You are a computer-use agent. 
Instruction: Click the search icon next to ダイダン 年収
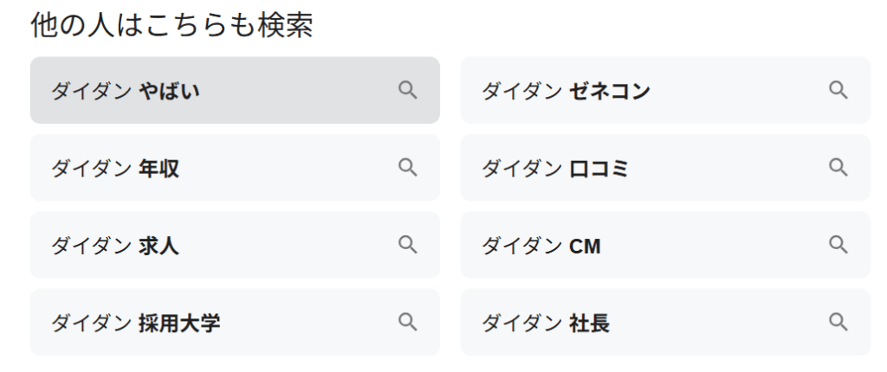point(407,168)
